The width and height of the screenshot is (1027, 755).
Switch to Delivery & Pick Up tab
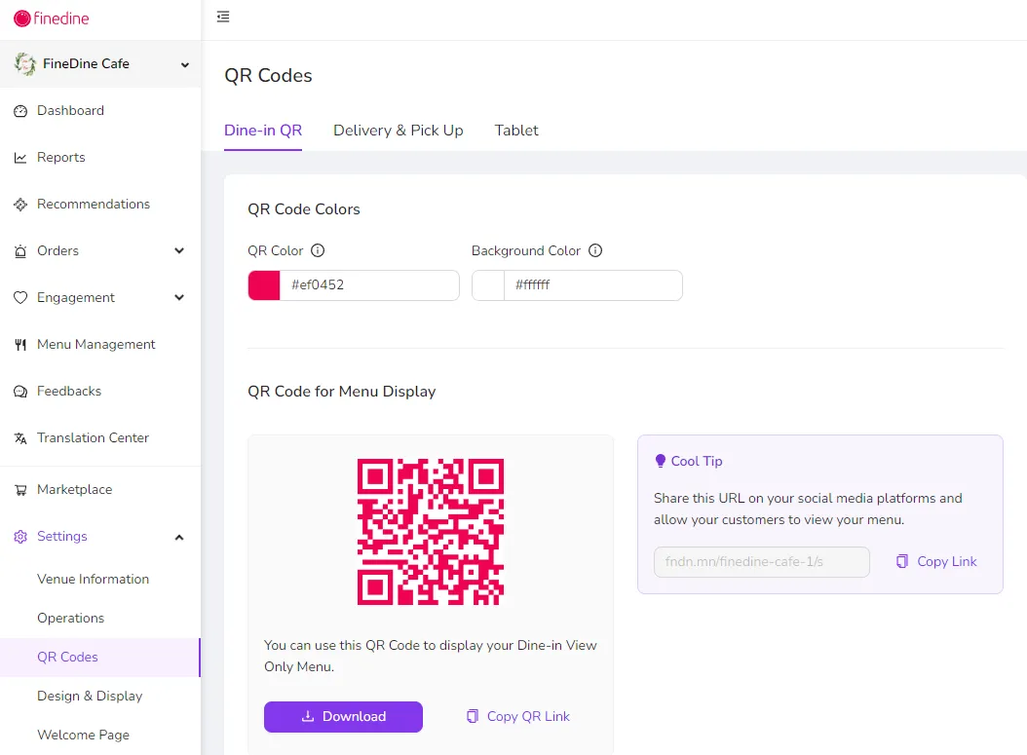click(x=399, y=131)
